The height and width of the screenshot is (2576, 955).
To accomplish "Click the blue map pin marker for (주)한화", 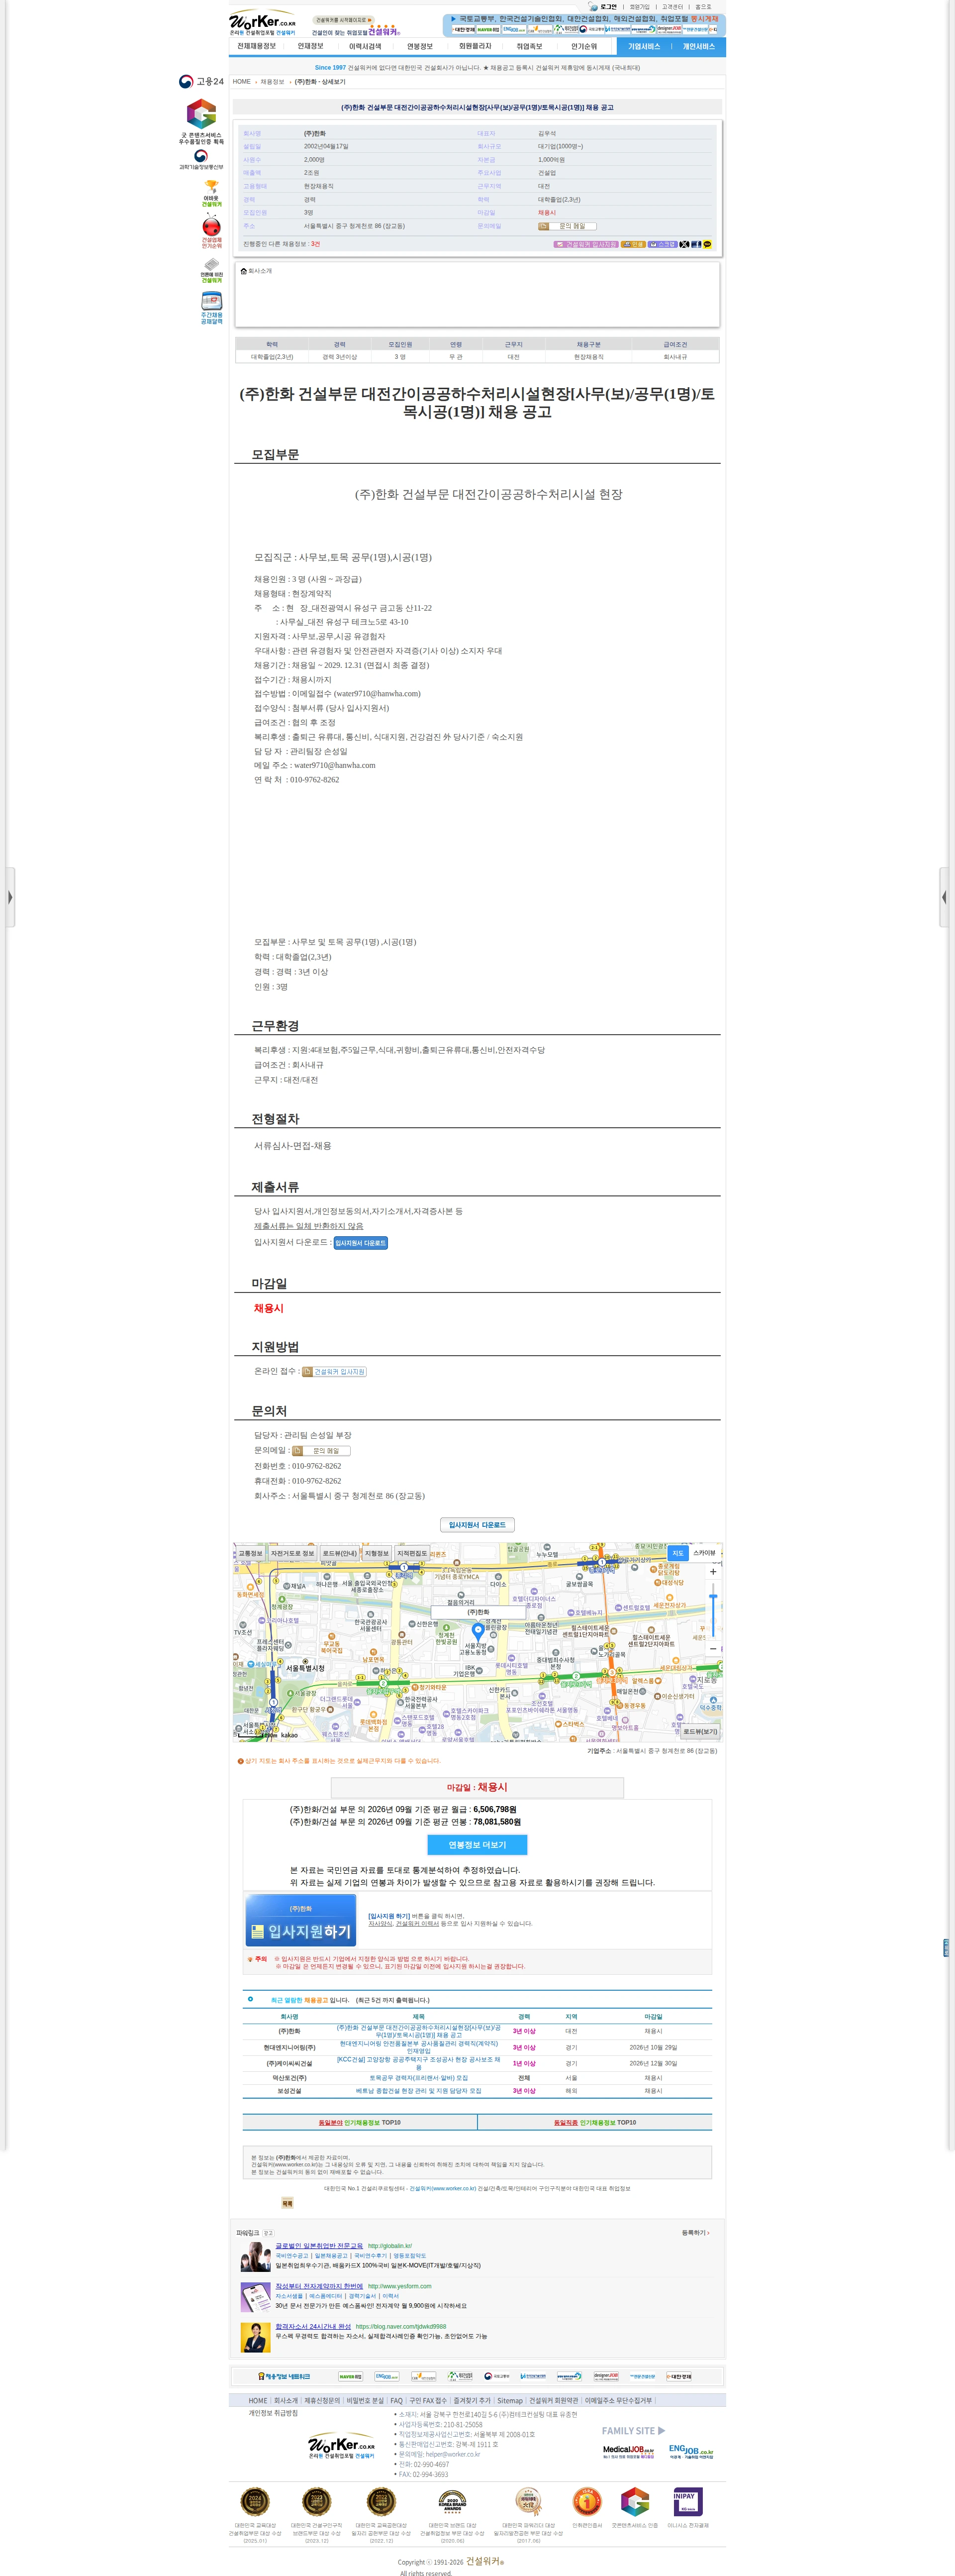I will point(477,1632).
